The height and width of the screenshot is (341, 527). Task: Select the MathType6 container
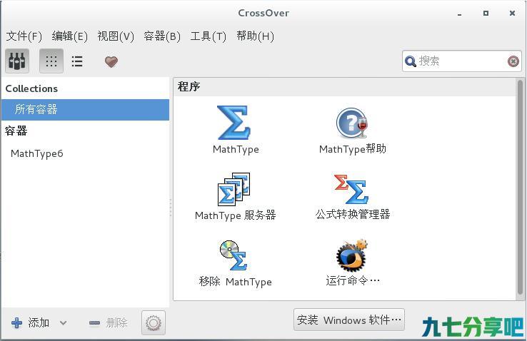click(37, 153)
